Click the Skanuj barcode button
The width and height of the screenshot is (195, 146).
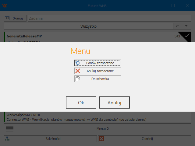point(15,18)
